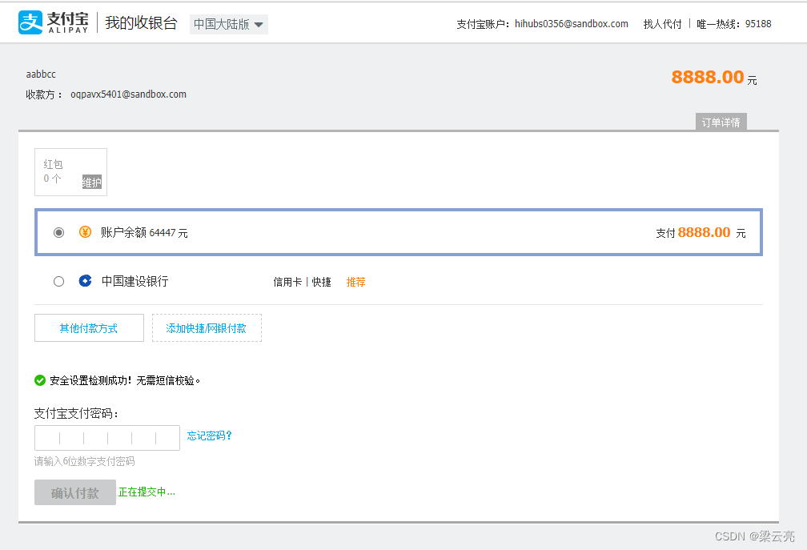Click the 红包 0个 box
This screenshot has width=807, height=550.
pos(70,172)
